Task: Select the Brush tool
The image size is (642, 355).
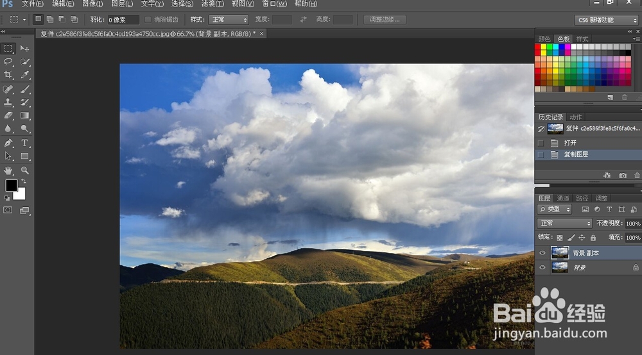Action: pyautogui.click(x=24, y=89)
